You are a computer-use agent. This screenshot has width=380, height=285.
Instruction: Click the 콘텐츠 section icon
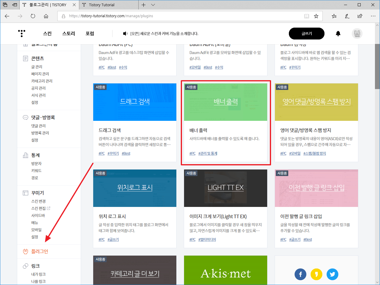[x=26, y=58]
